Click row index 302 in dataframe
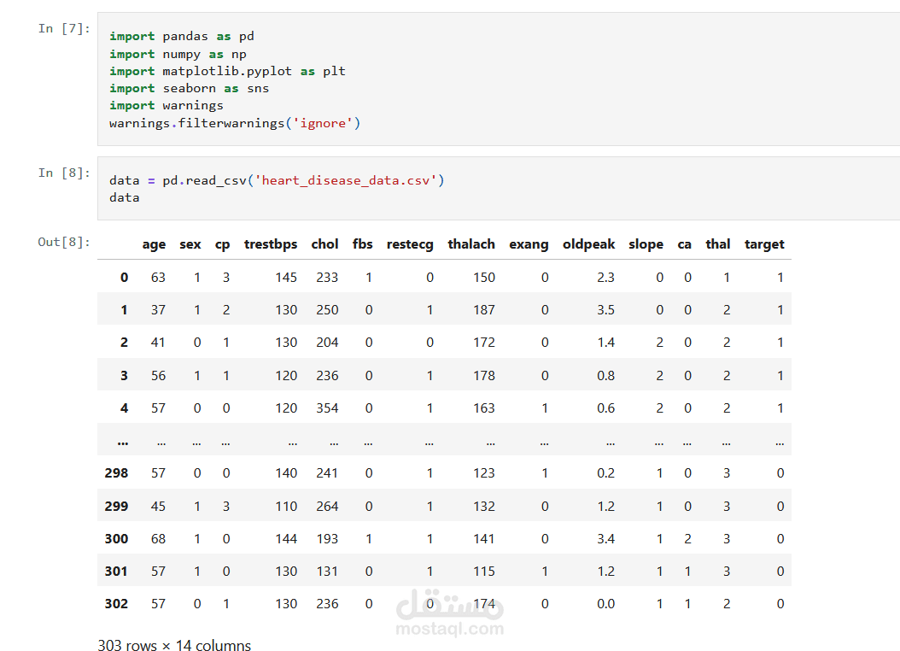This screenshot has width=900, height=651. click(x=116, y=604)
